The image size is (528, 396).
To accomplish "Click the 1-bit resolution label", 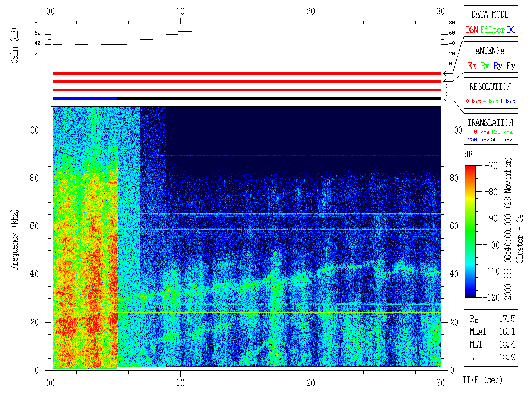I will coord(508,101).
